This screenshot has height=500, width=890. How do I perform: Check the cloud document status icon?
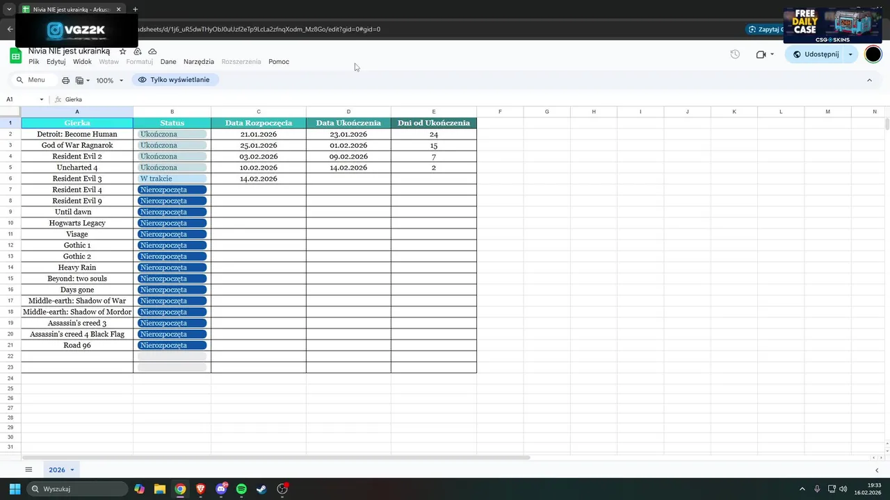click(152, 51)
